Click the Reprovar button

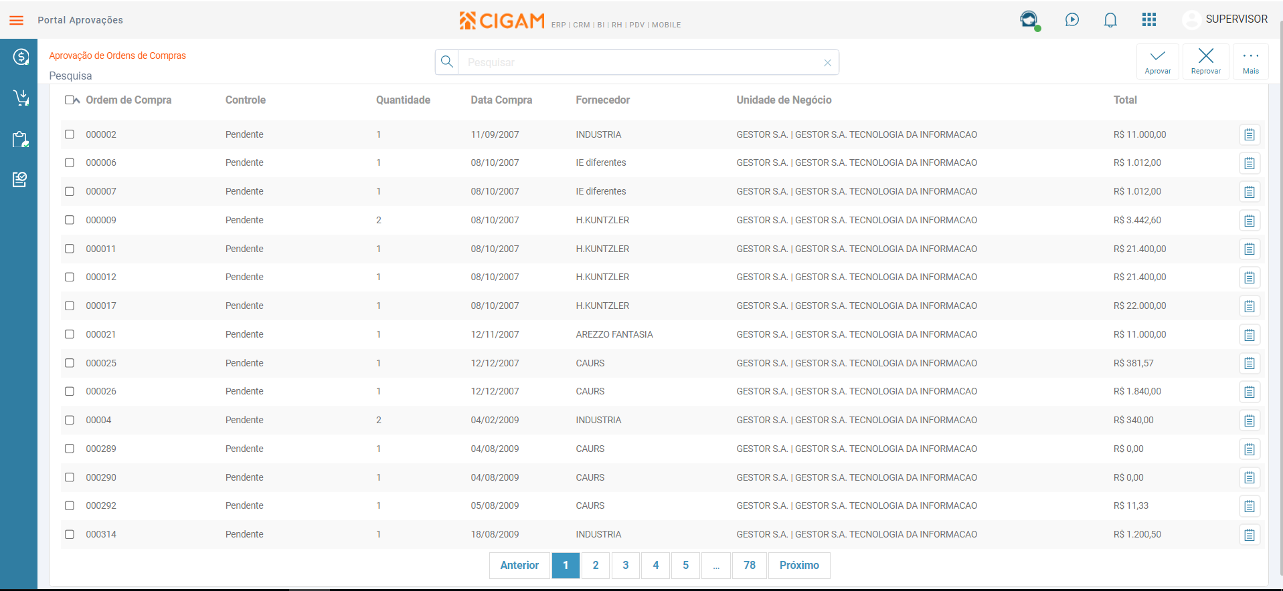pos(1206,62)
